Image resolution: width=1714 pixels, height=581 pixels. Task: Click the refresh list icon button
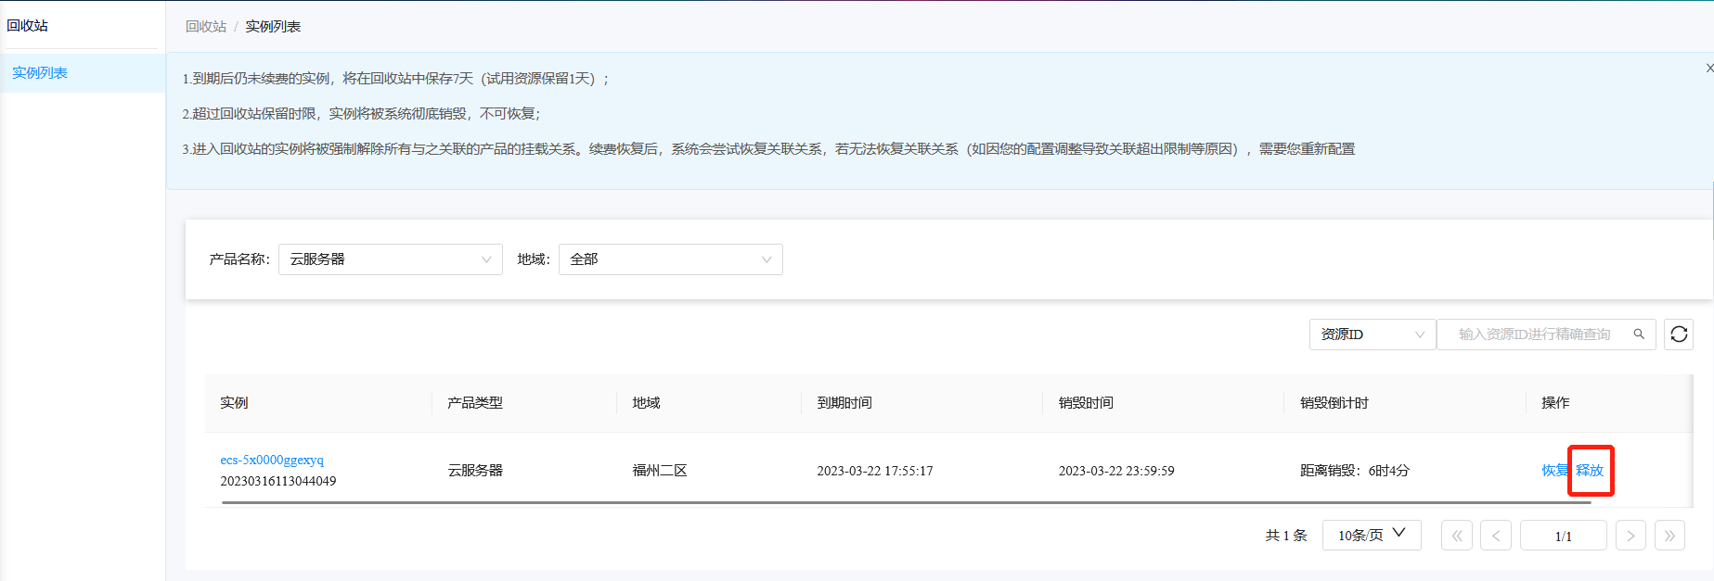pos(1679,335)
